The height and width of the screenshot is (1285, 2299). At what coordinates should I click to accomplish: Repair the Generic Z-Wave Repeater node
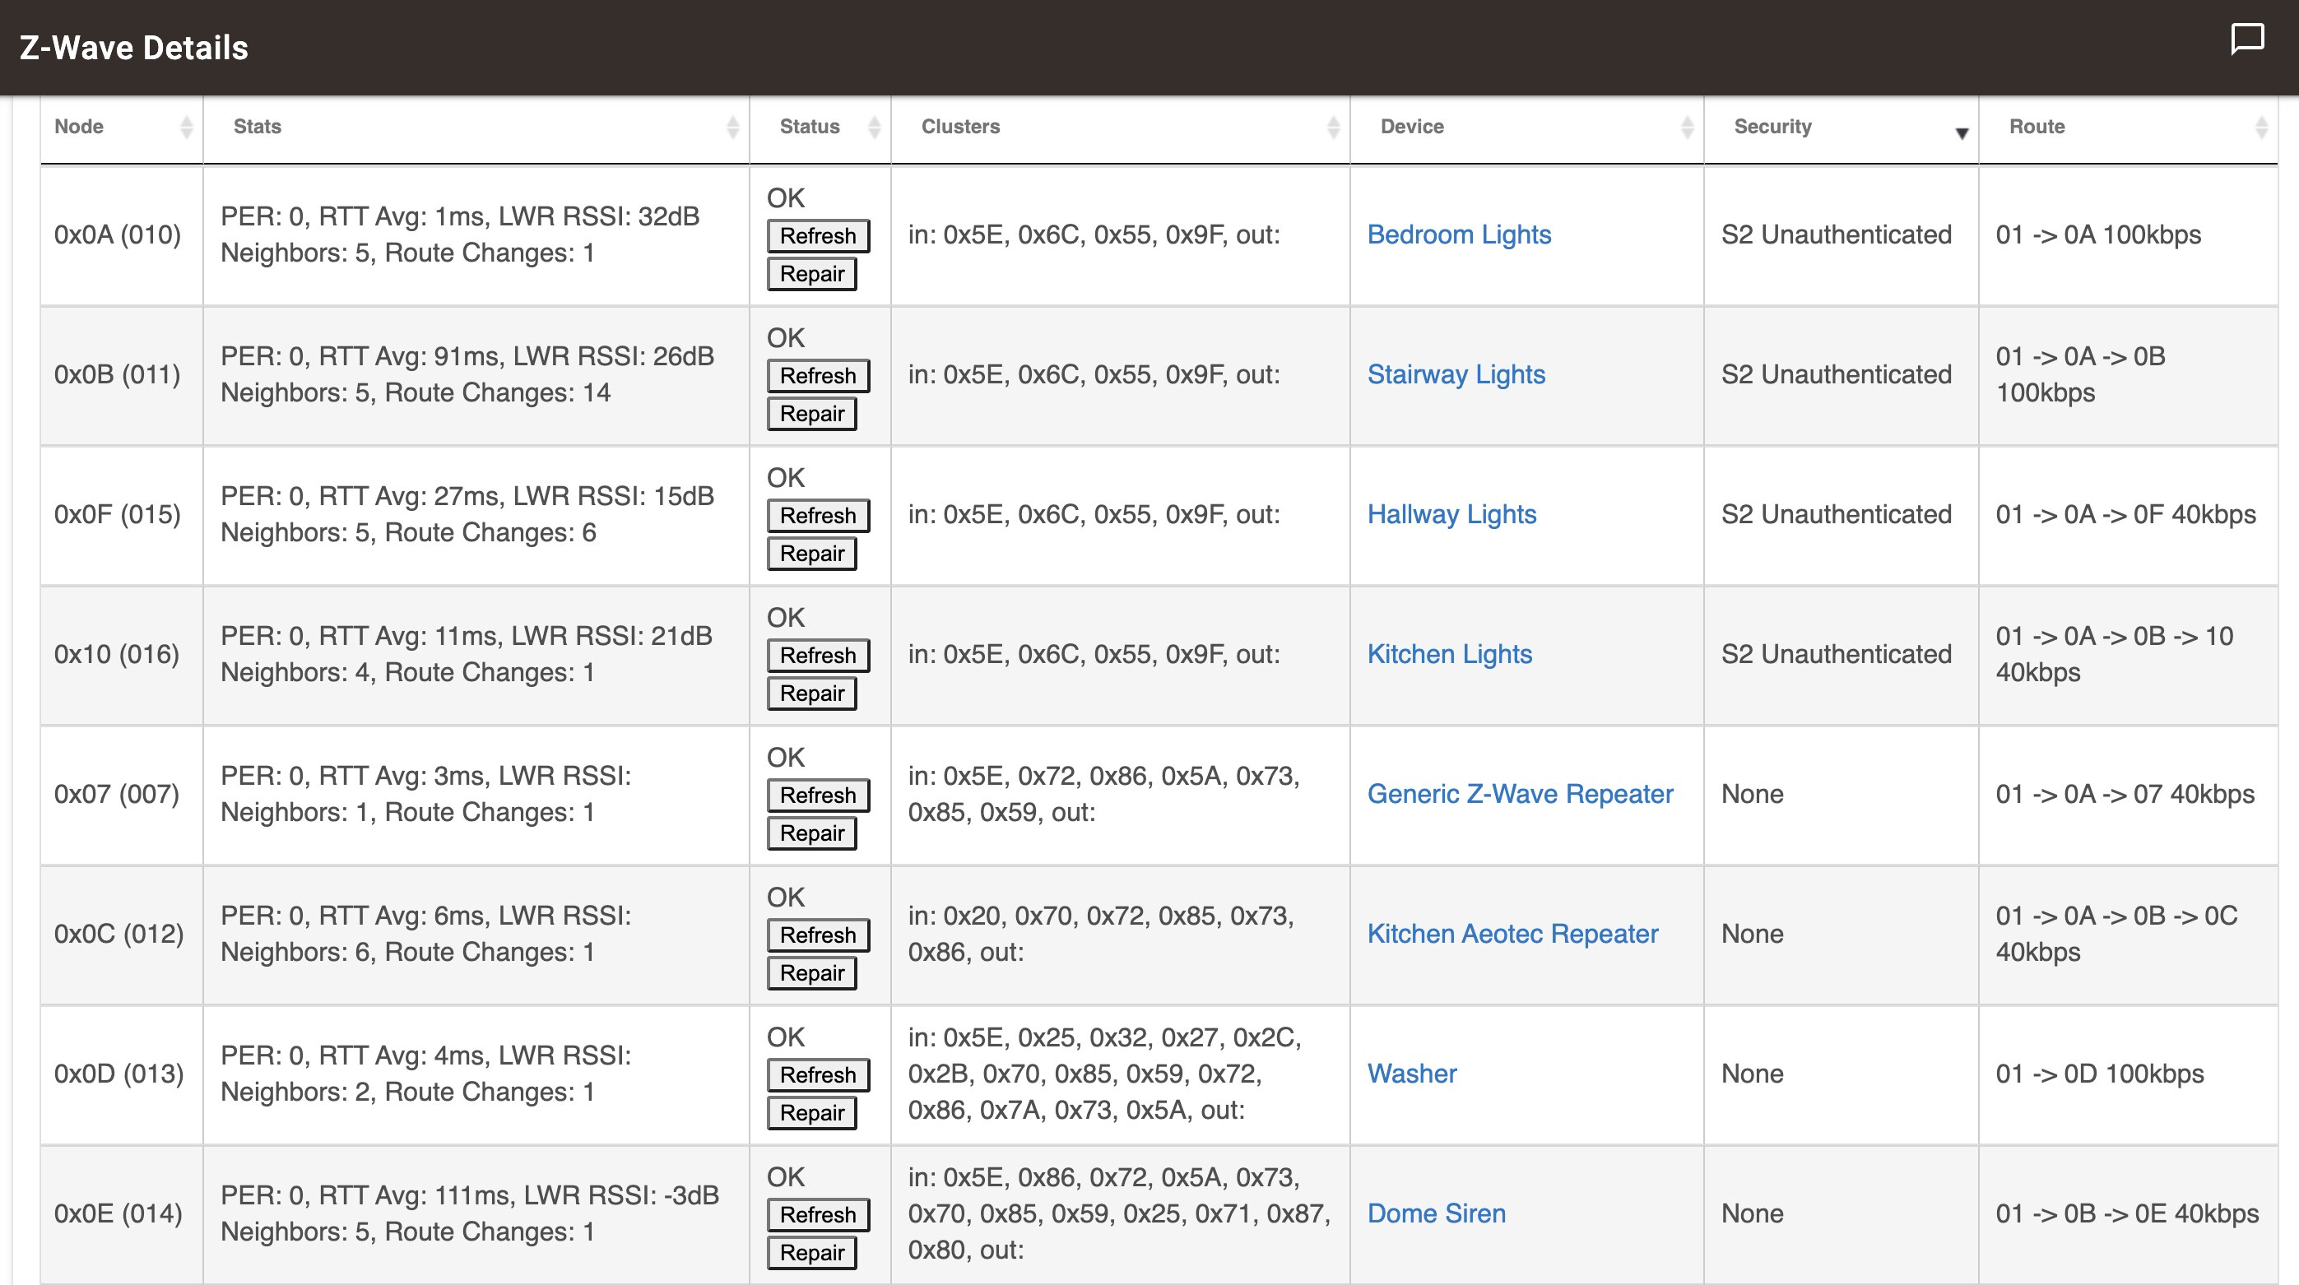(x=811, y=833)
